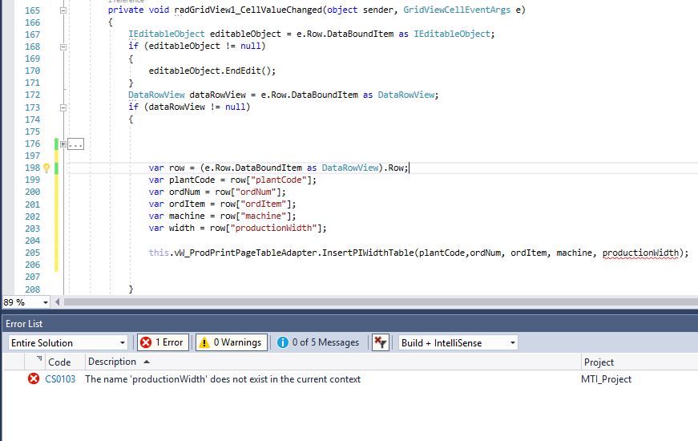Viewport: 698px width, 441px height.
Task: Sort by the Code column header
Action: pos(59,362)
